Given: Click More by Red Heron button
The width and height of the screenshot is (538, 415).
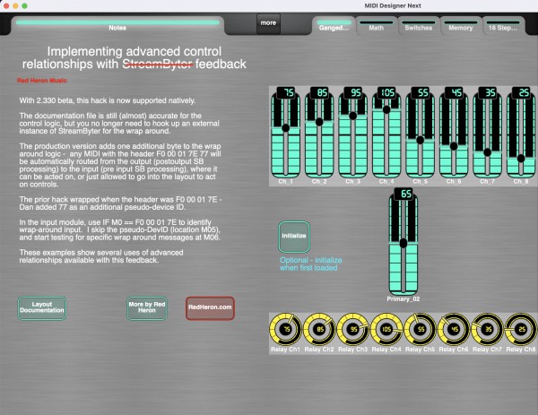Looking at the screenshot, I should tap(147, 307).
